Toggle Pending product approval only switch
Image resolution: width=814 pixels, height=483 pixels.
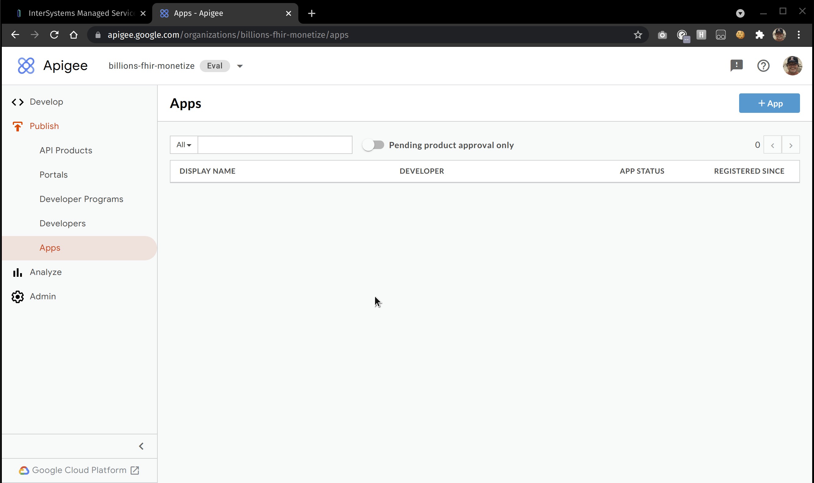pos(373,145)
